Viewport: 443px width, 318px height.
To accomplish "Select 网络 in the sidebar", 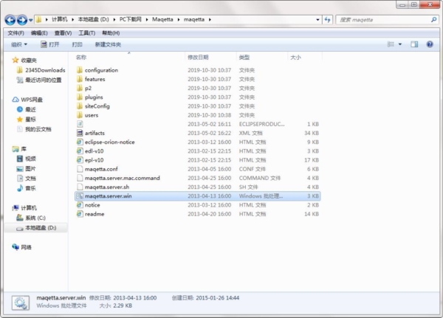I will tap(22, 247).
